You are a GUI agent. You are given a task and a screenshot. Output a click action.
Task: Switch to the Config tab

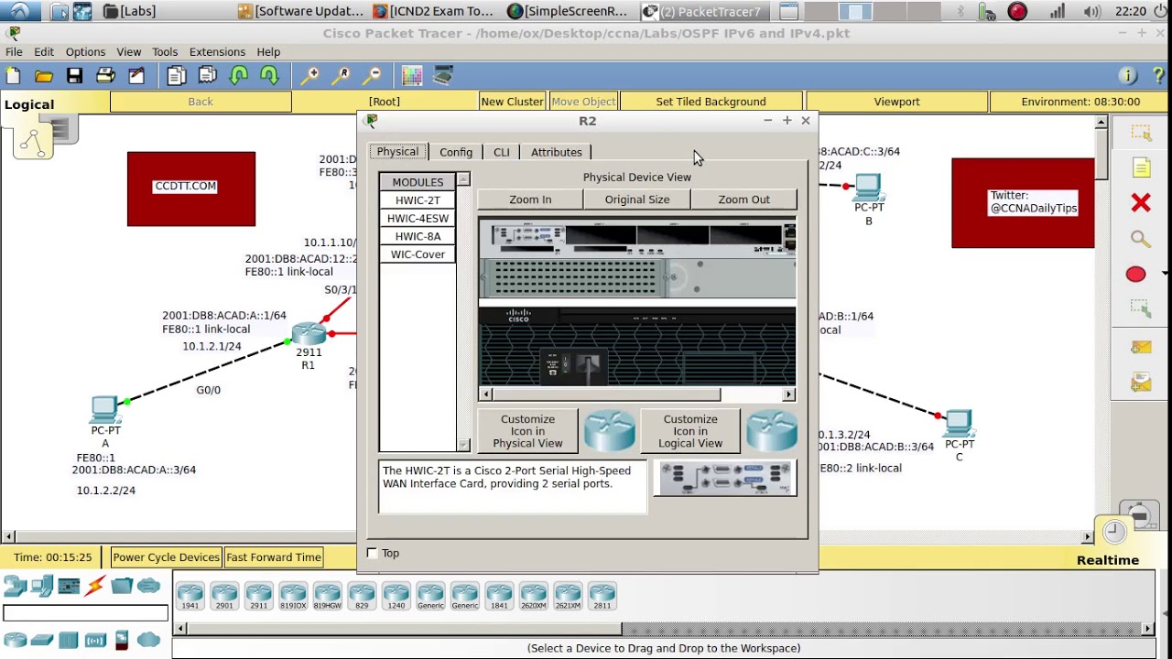[x=456, y=152]
